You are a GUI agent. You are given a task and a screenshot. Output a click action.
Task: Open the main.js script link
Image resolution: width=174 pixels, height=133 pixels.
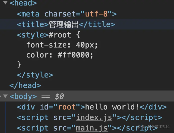click(92, 128)
